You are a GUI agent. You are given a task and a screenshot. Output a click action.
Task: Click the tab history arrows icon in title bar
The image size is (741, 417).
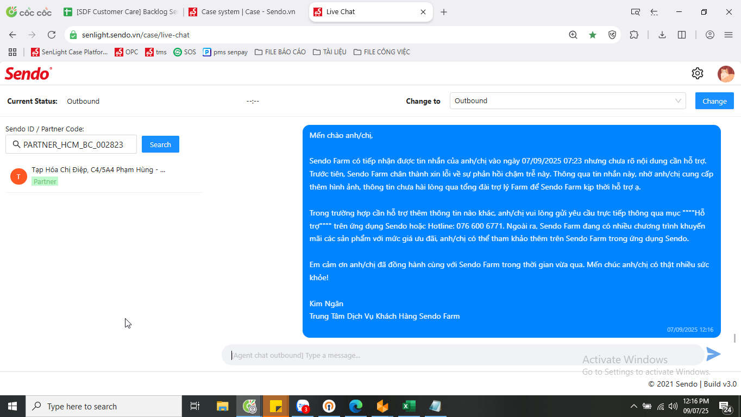coord(654,12)
